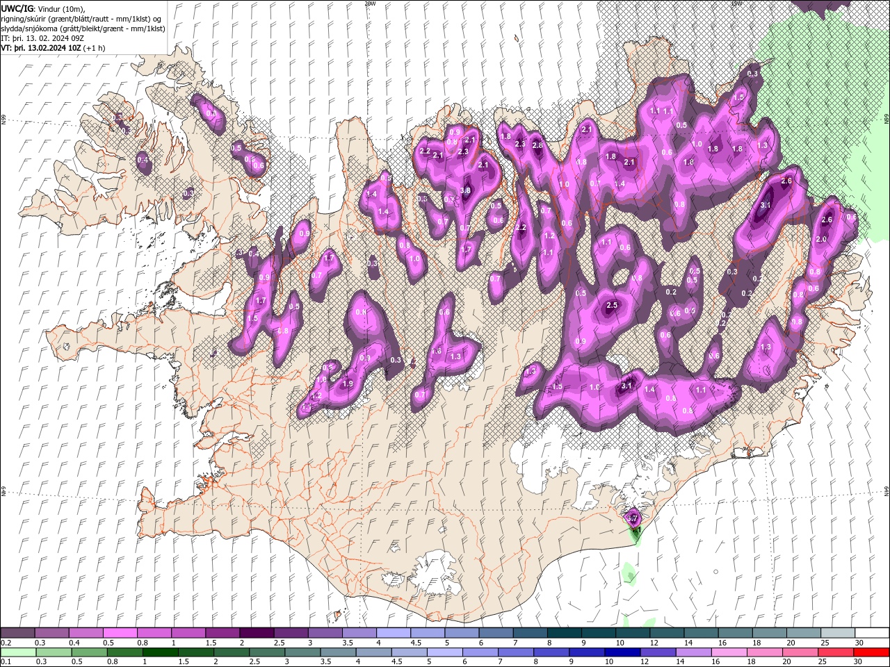Image resolution: width=890 pixels, height=667 pixels.
Task: Select the bright pink 0.5–0.8 swatch on top scale
Action: [x=120, y=633]
